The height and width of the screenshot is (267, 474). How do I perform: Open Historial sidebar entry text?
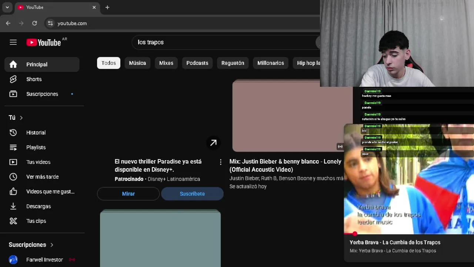(x=36, y=133)
